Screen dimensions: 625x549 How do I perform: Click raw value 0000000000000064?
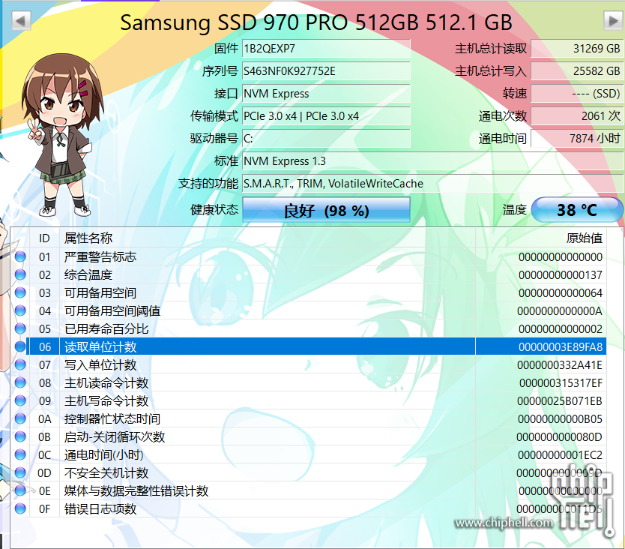pyautogui.click(x=560, y=292)
